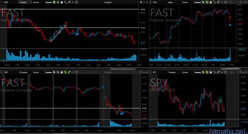Pick the trend line tool in the FAST День chart
The width and height of the screenshot is (248, 134).
(x=214, y=2)
